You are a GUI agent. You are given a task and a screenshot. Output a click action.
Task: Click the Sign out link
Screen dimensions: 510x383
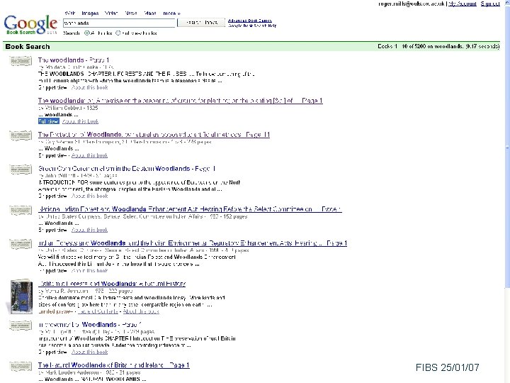pos(490,4)
